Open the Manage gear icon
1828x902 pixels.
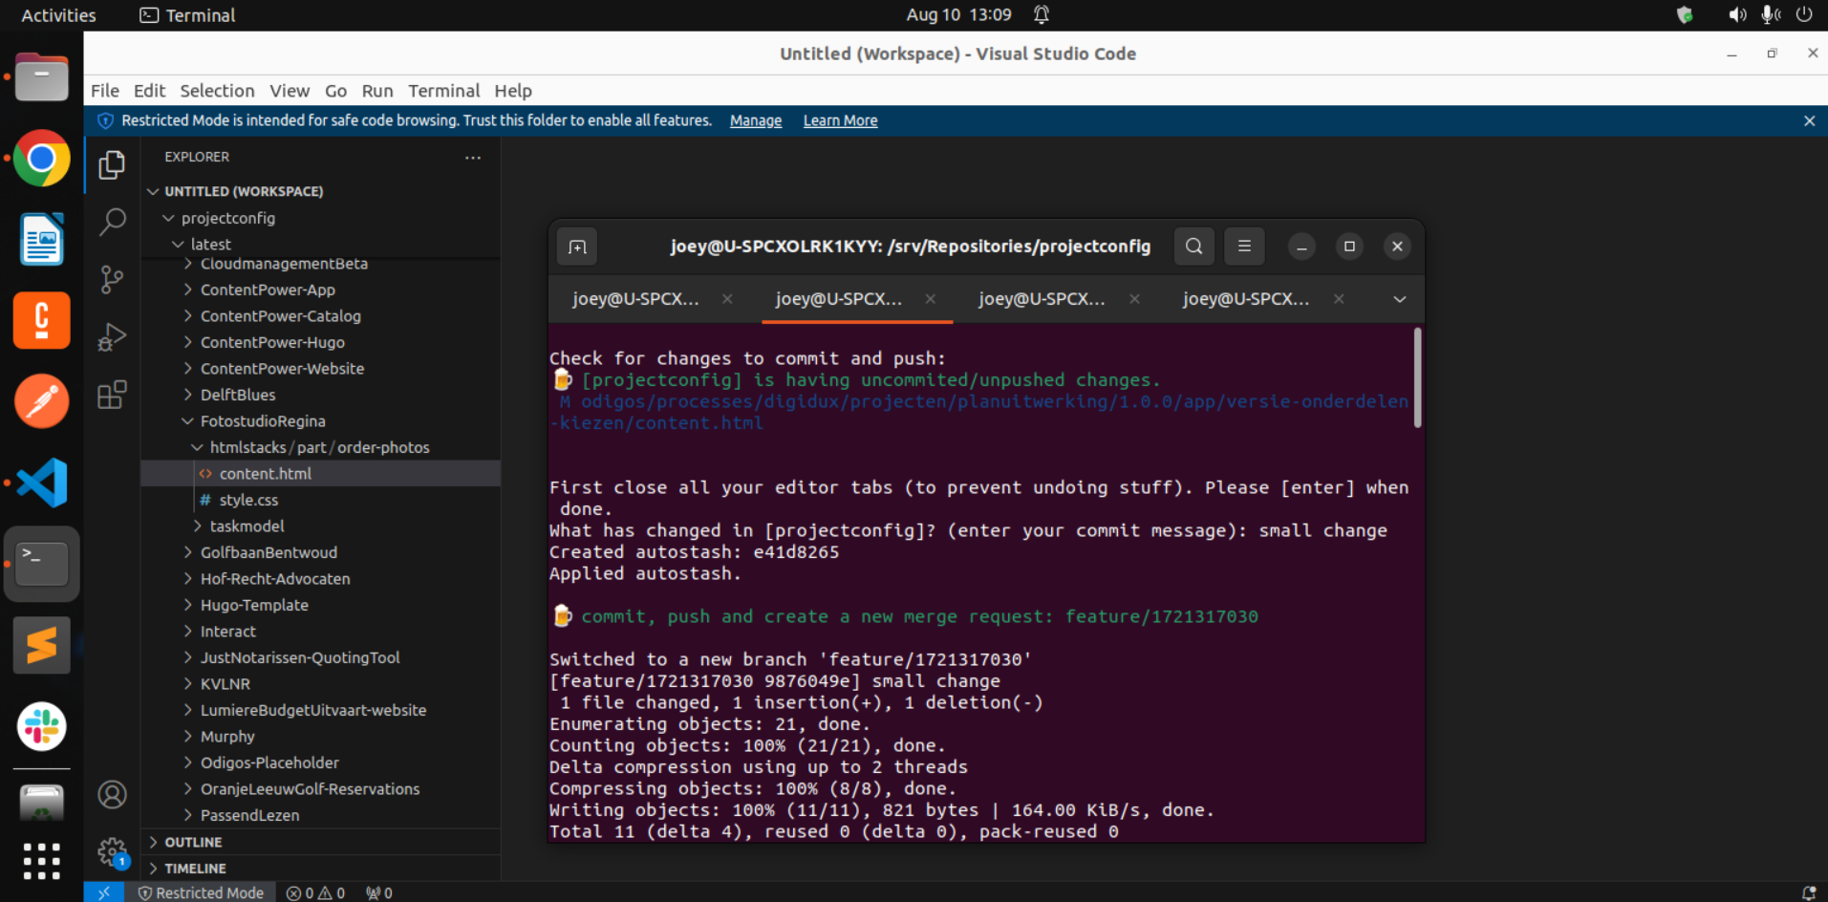112,851
